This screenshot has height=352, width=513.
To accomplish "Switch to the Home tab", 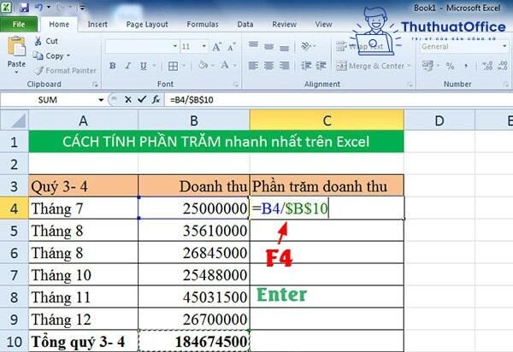I will click(59, 25).
